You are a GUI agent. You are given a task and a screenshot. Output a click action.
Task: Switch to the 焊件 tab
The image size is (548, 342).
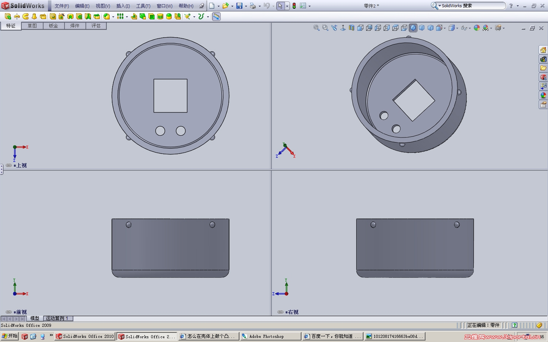(75, 26)
